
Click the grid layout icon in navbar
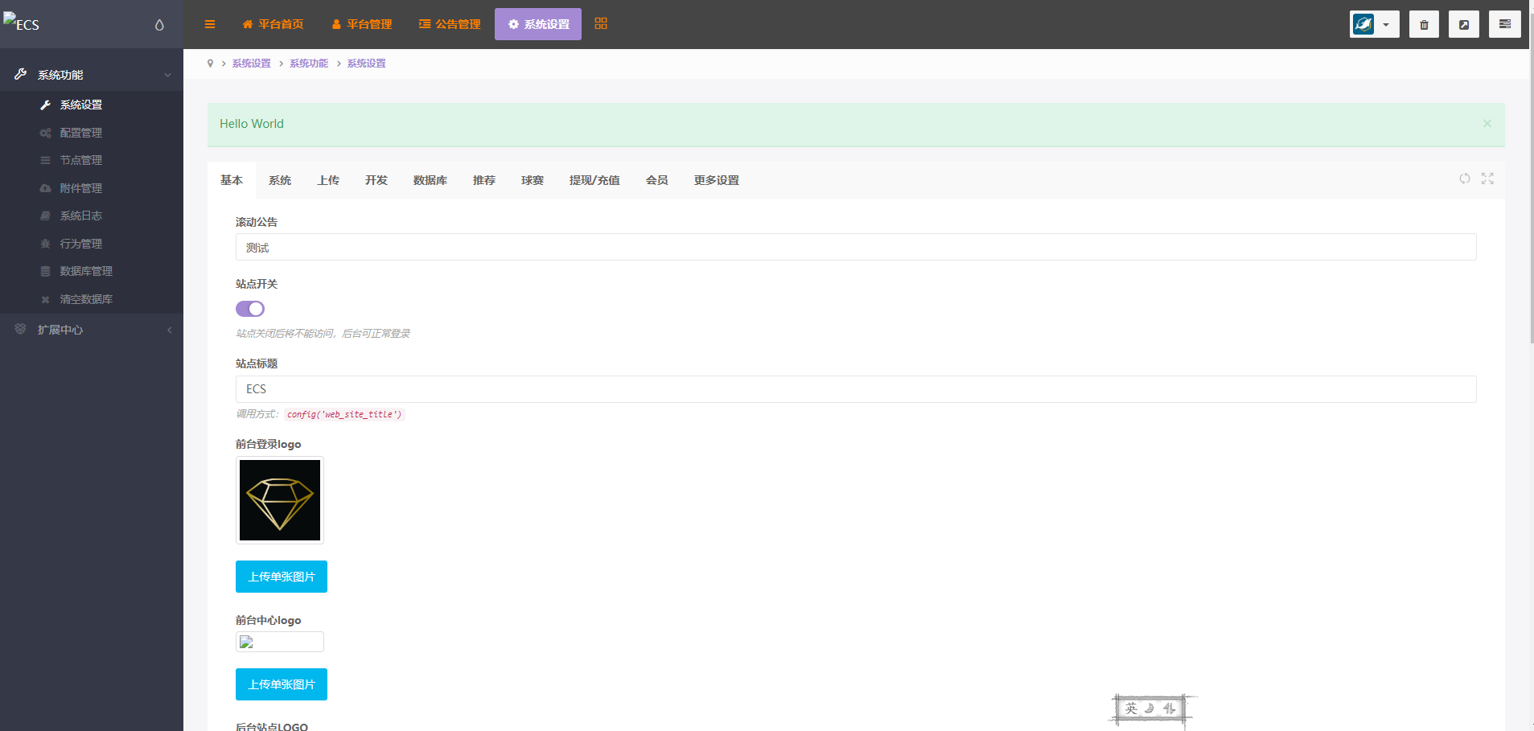601,23
